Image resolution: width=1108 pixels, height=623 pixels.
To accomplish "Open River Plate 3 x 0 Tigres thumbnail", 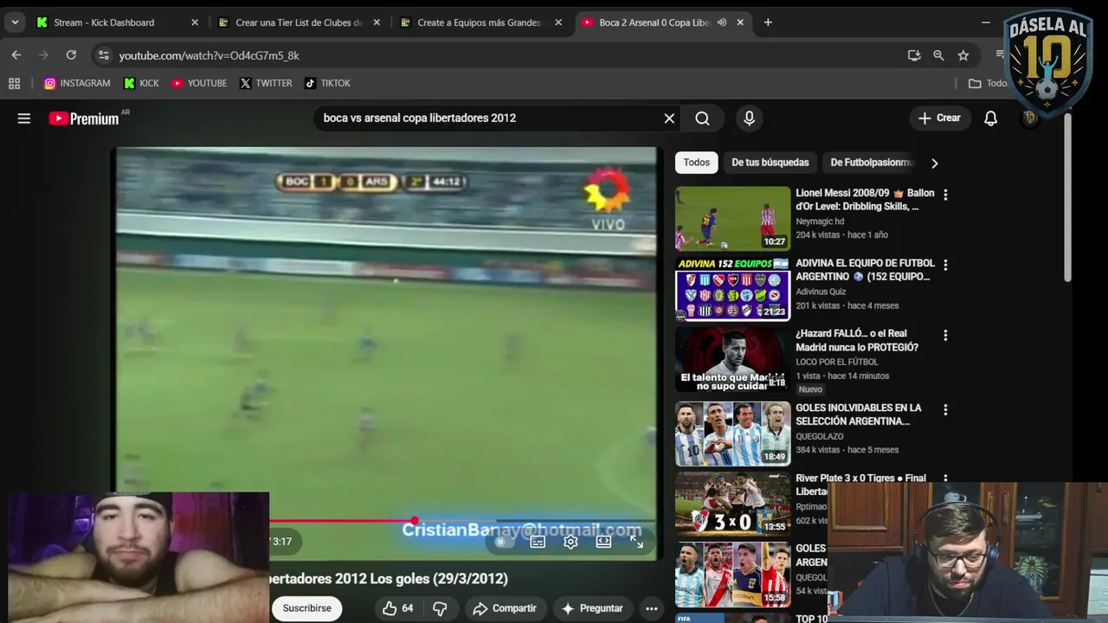I will coord(732,503).
